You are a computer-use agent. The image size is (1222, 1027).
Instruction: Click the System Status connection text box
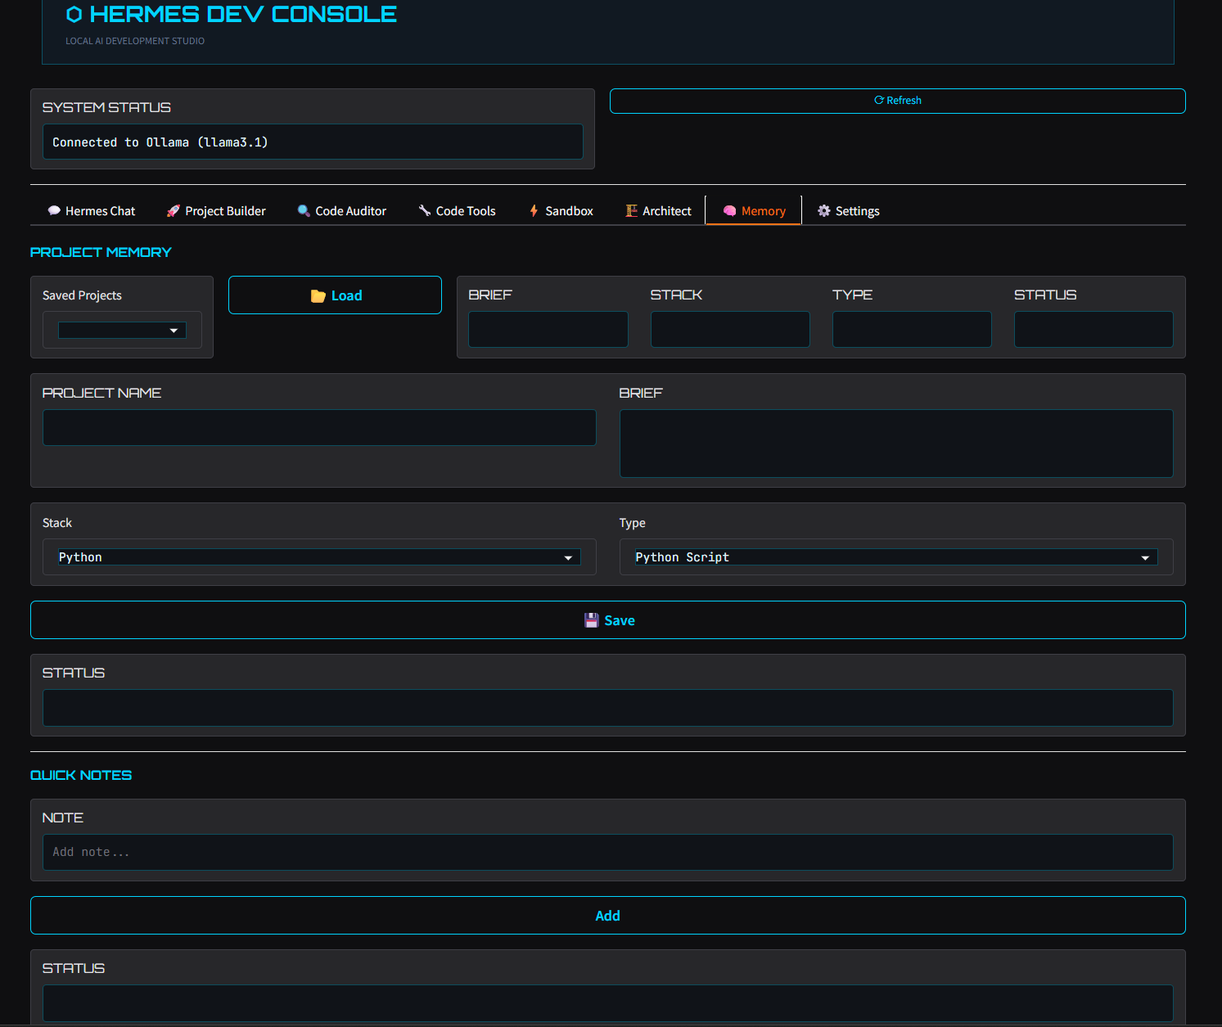(313, 142)
